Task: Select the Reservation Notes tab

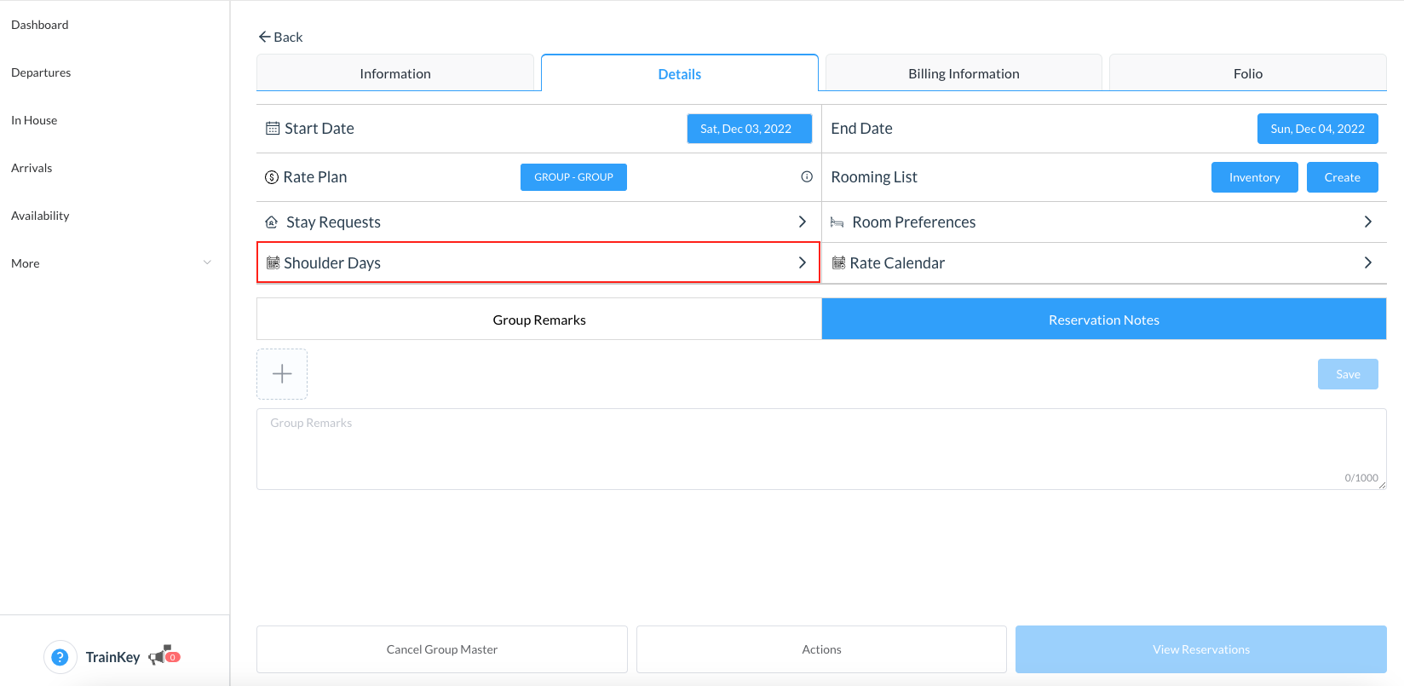Action: (x=1103, y=320)
